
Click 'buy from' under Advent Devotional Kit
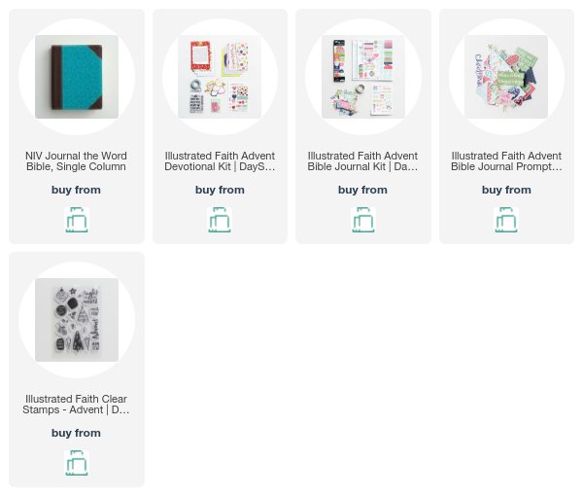(x=220, y=190)
